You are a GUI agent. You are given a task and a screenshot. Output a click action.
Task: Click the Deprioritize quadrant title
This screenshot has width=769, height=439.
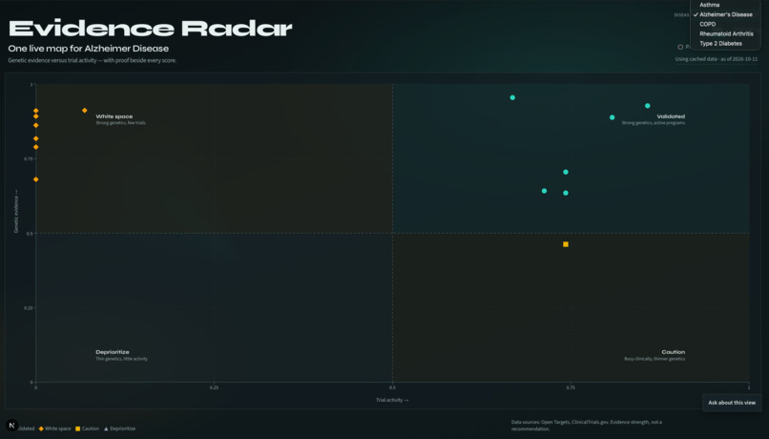click(x=113, y=352)
